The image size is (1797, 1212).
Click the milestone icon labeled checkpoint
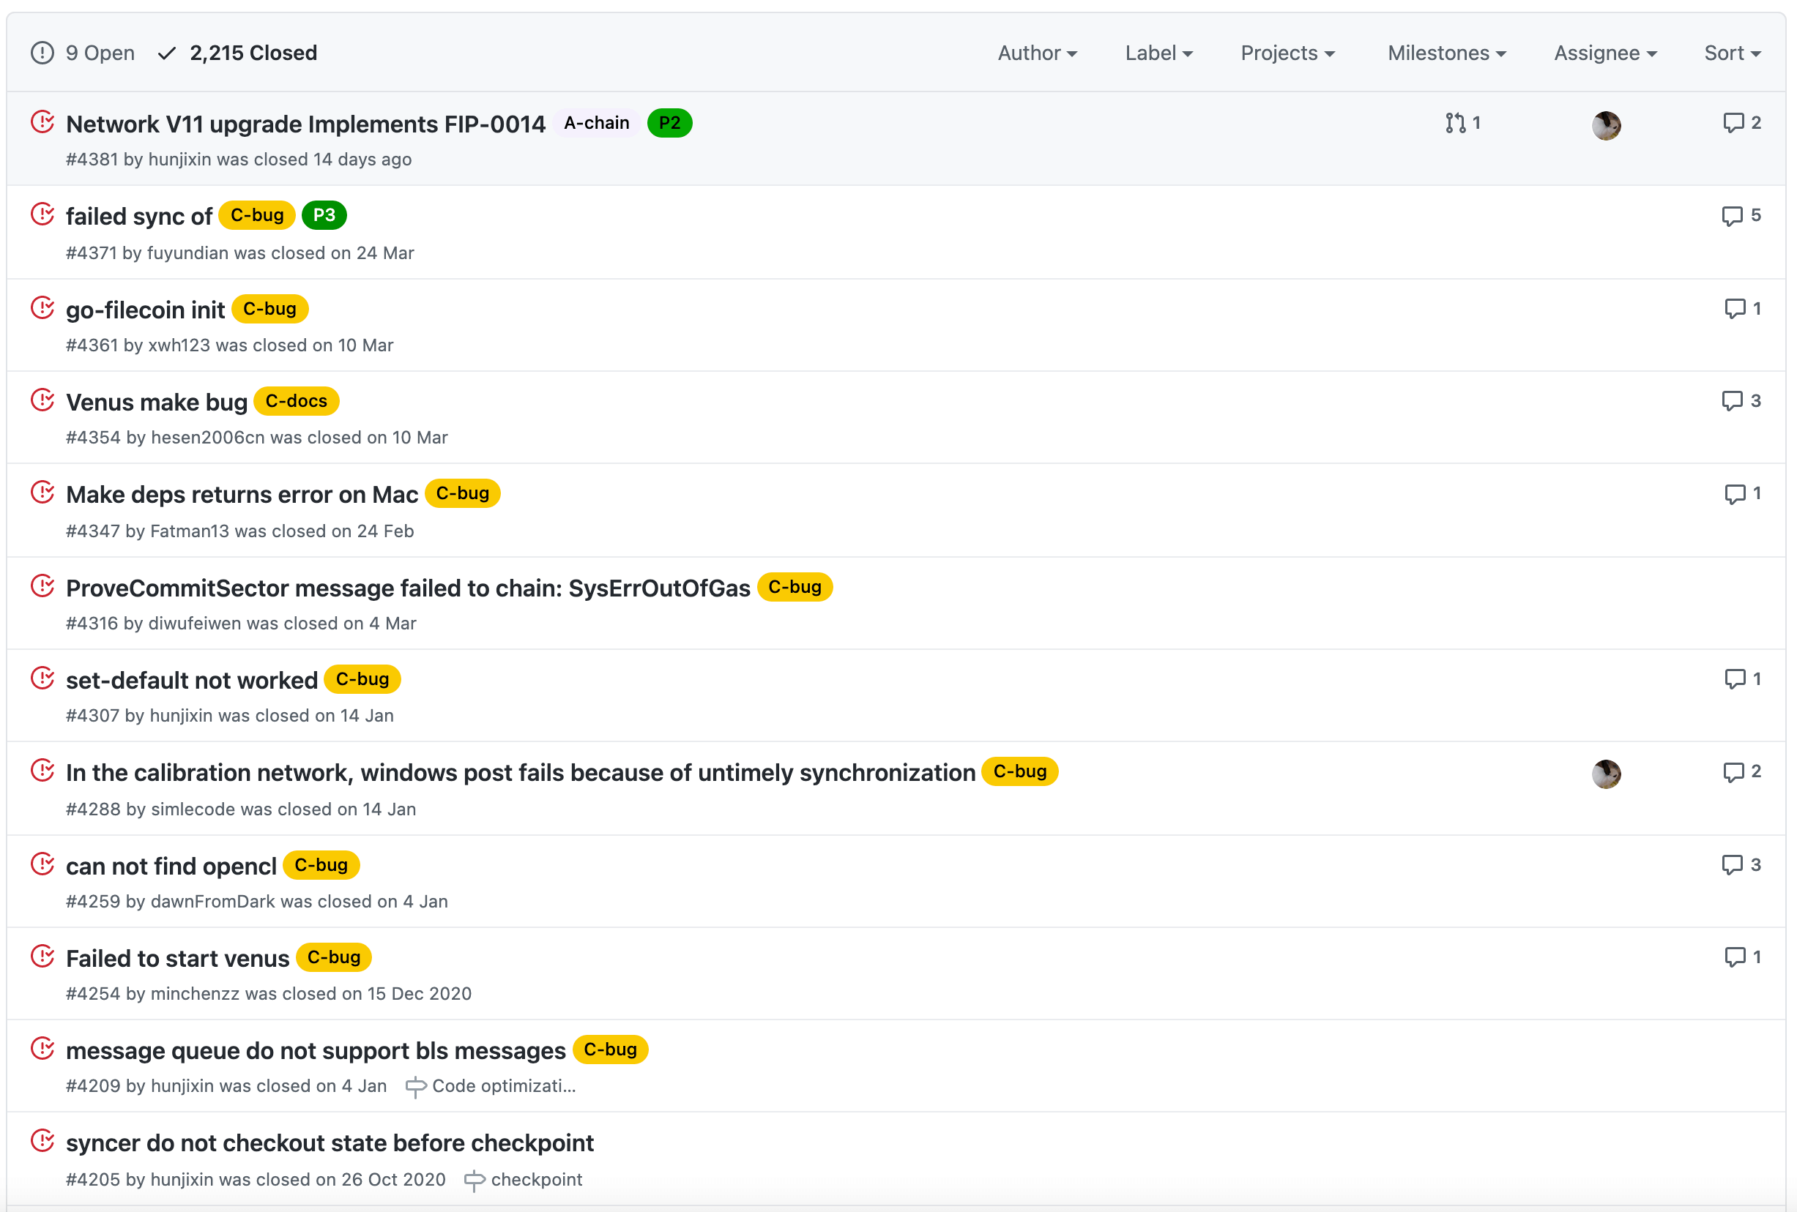click(x=475, y=1180)
